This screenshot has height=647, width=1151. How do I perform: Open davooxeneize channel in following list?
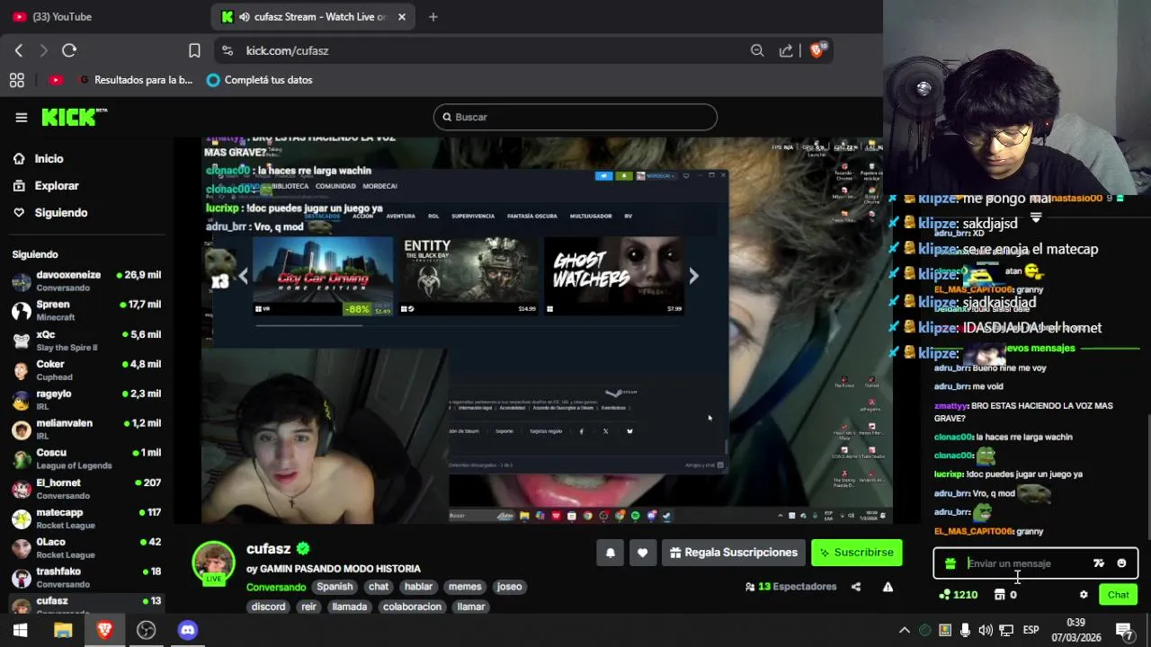point(86,281)
